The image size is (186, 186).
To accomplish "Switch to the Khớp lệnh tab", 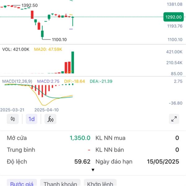I will 100,183.
